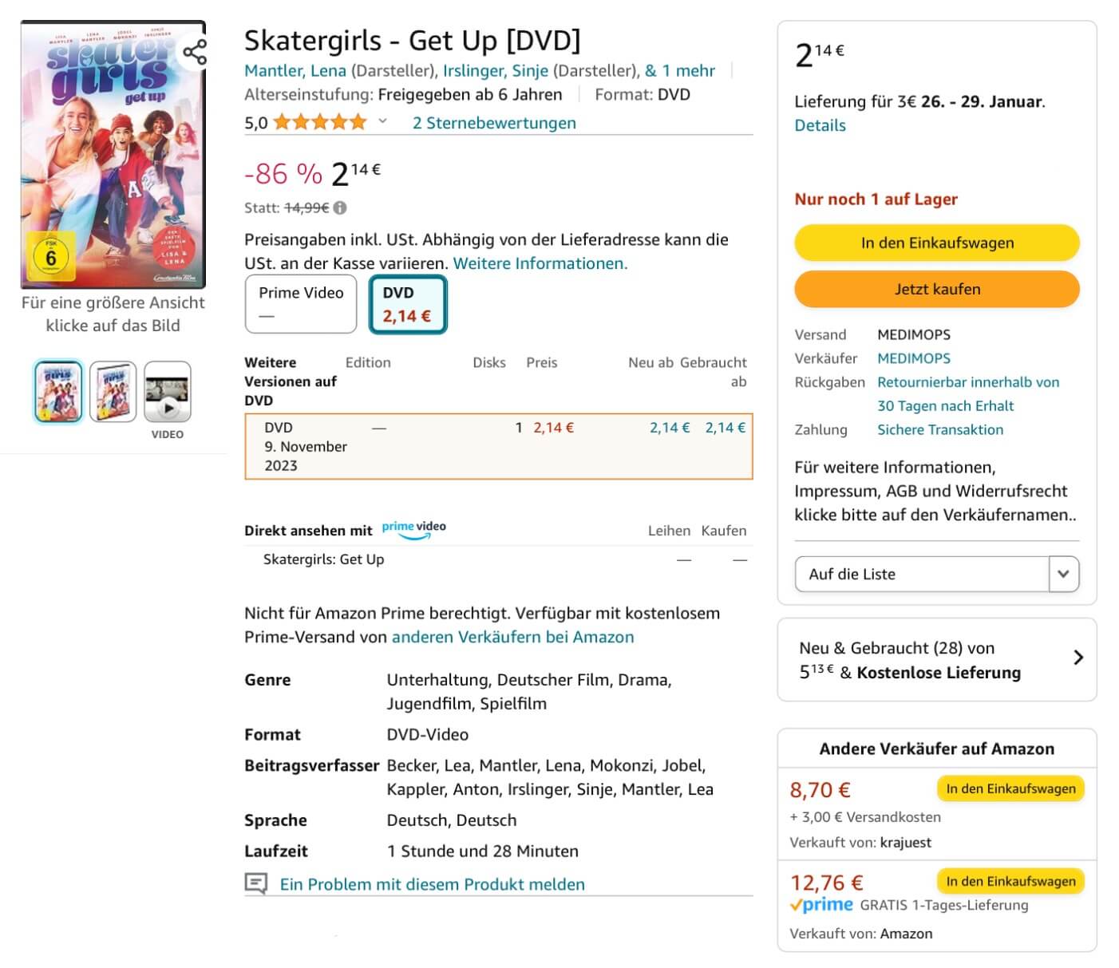Open the rating dropdown chevron beside stars

382,121
